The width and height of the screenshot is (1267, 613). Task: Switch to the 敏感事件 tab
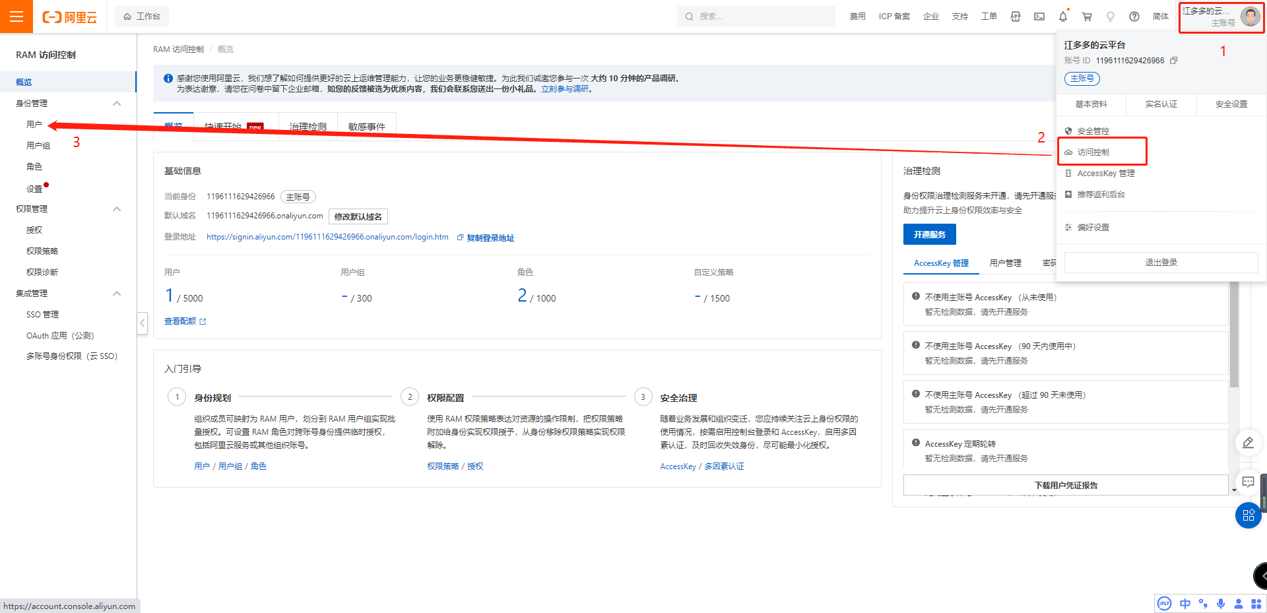[367, 127]
